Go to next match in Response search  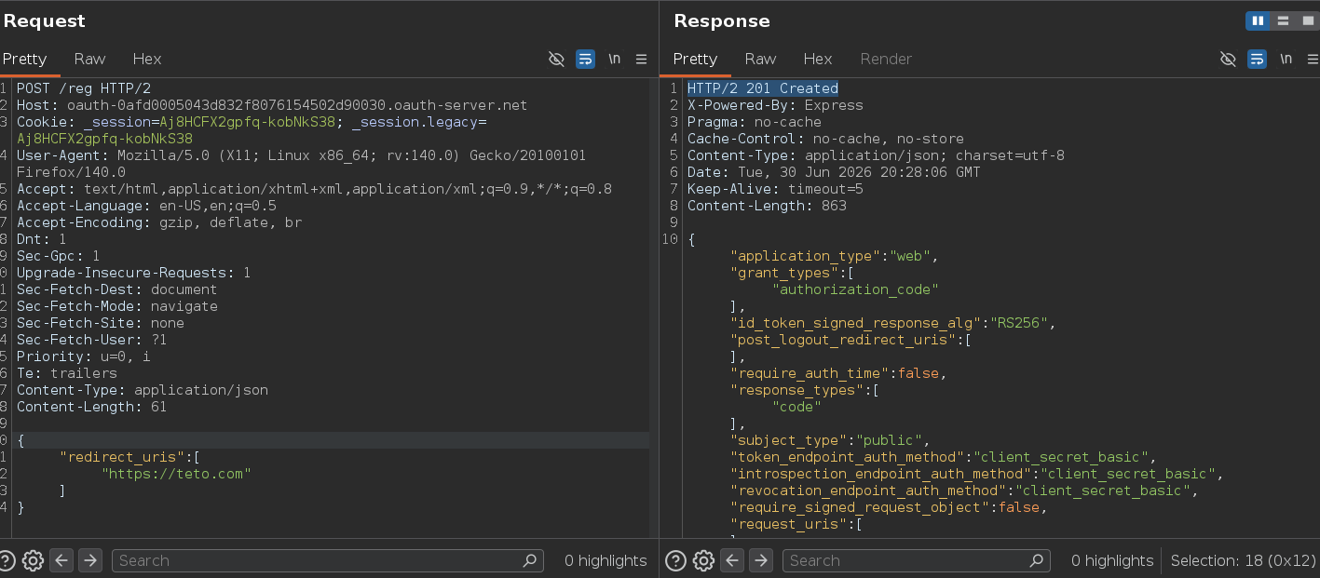pos(761,560)
